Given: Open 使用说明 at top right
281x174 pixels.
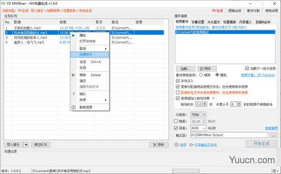Looking at the screenshot, I should tap(272, 11).
